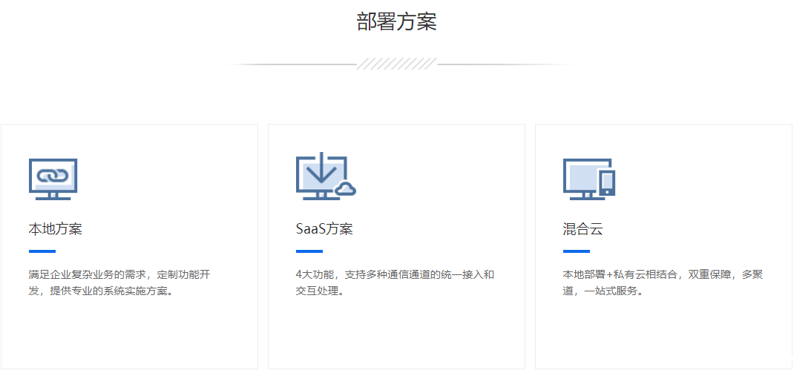Click the 部署方案 section title
794x370 pixels.
[396, 22]
